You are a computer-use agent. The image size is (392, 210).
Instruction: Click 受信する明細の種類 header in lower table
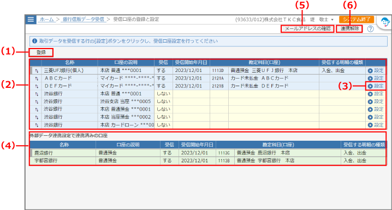tap(364, 145)
